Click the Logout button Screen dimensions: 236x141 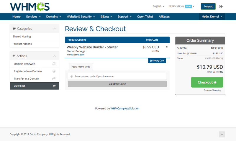coord(208,6)
